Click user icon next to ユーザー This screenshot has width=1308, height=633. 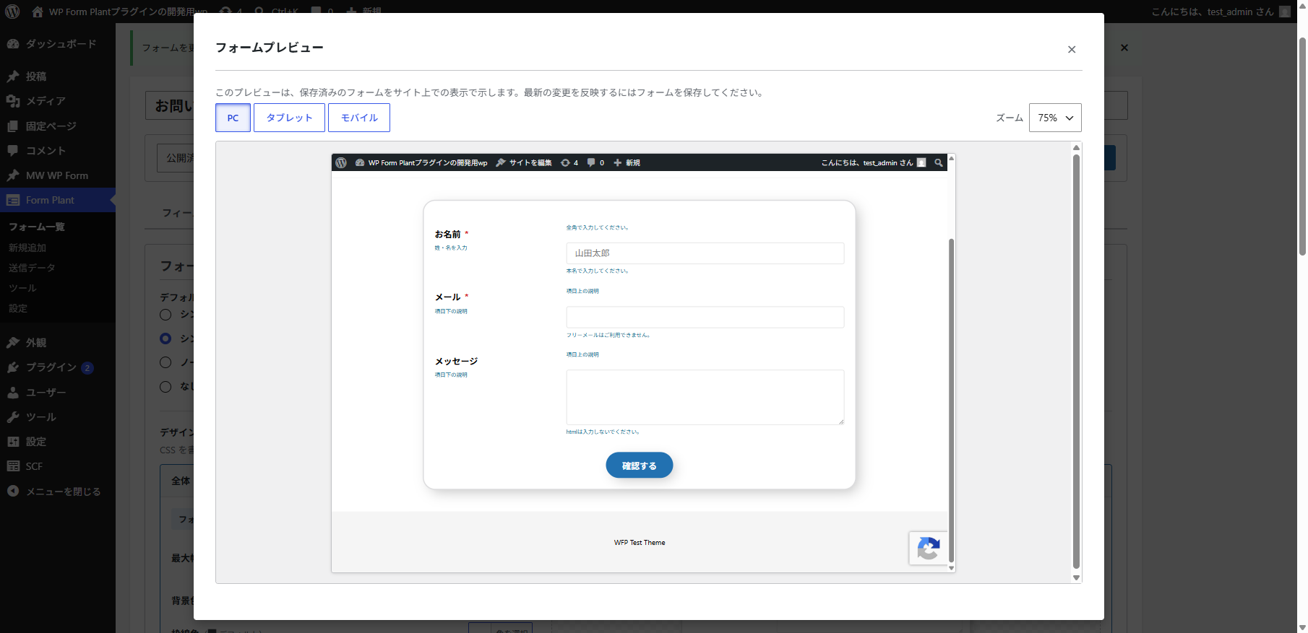[x=13, y=392]
